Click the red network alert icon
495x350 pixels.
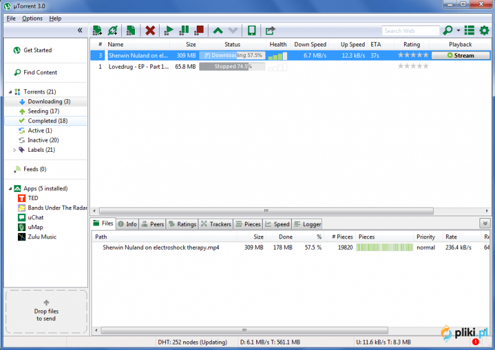point(475,342)
